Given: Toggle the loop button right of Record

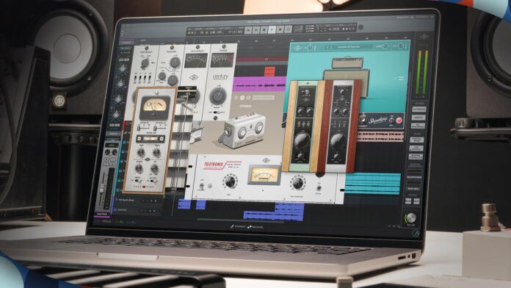Looking at the screenshot, I should click(288, 29).
